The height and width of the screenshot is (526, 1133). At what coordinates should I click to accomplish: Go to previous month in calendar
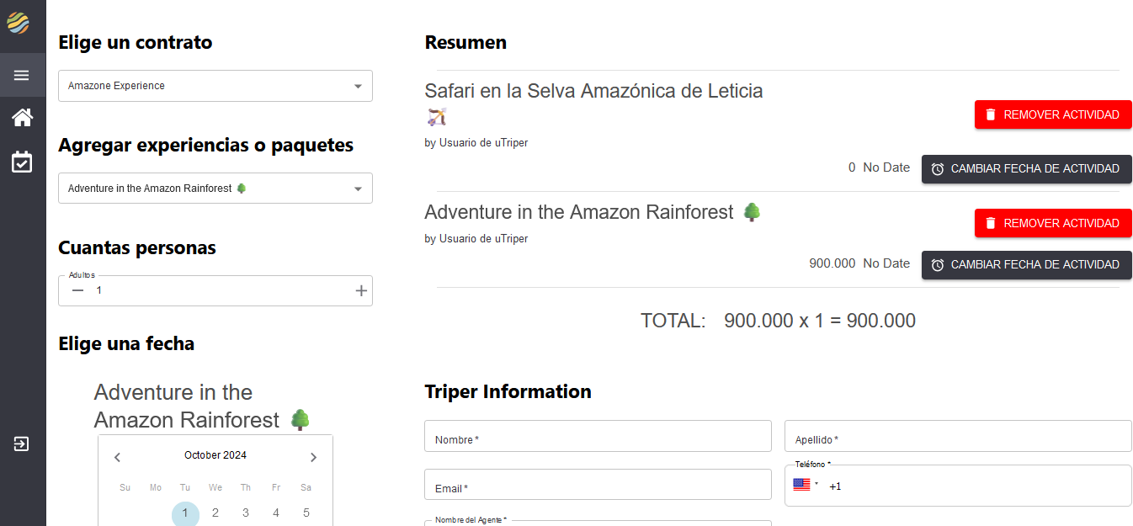pyautogui.click(x=118, y=457)
